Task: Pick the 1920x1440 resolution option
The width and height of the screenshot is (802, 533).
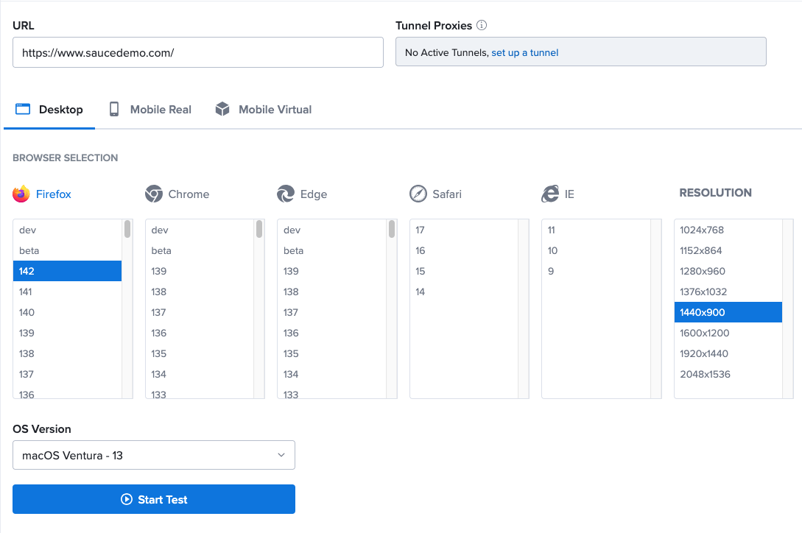Action: click(x=728, y=353)
